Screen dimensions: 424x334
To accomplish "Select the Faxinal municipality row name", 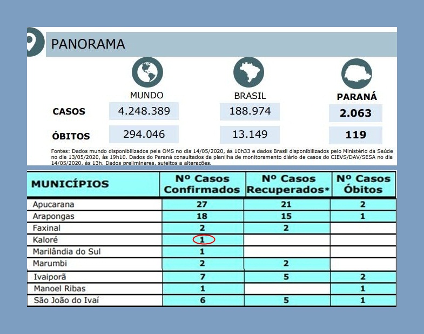I will (46, 228).
